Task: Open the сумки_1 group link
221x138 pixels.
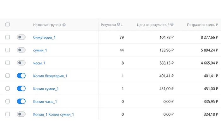Action: pos(40,50)
